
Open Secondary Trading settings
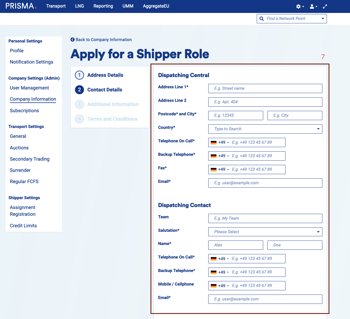pyautogui.click(x=30, y=159)
